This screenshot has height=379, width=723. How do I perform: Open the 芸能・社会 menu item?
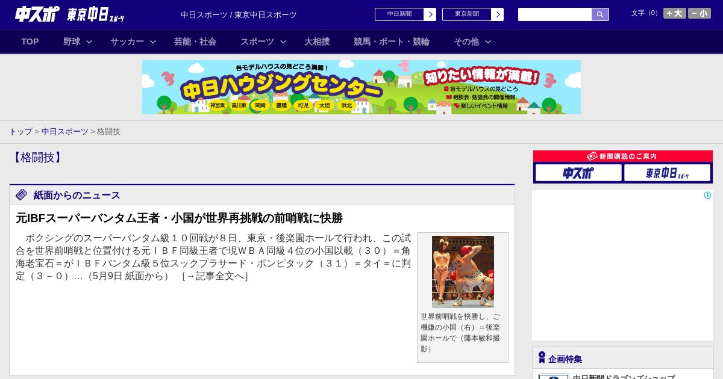pos(195,42)
